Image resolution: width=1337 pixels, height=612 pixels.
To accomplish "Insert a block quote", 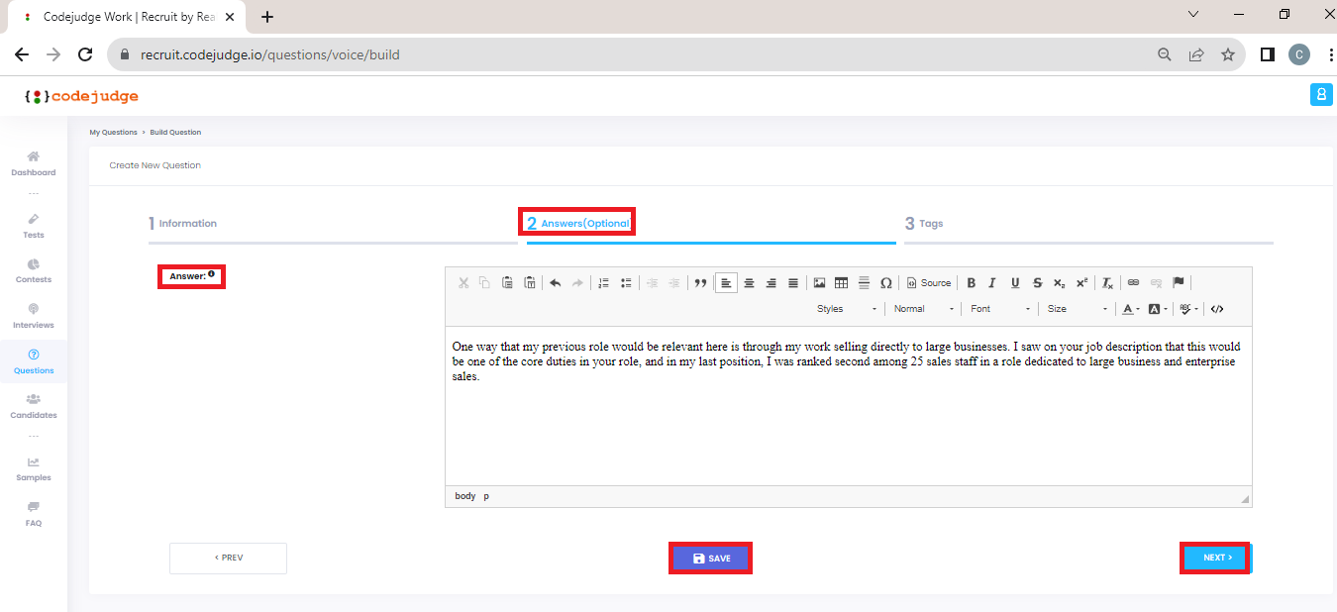I will pos(700,282).
